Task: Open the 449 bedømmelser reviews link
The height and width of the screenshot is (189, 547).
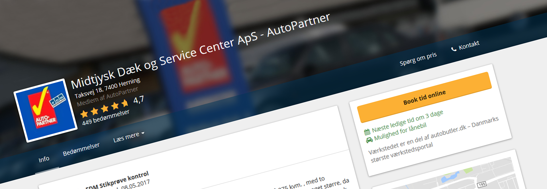Action: pos(106,117)
